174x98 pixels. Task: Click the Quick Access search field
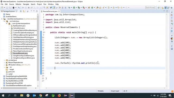point(150,8)
